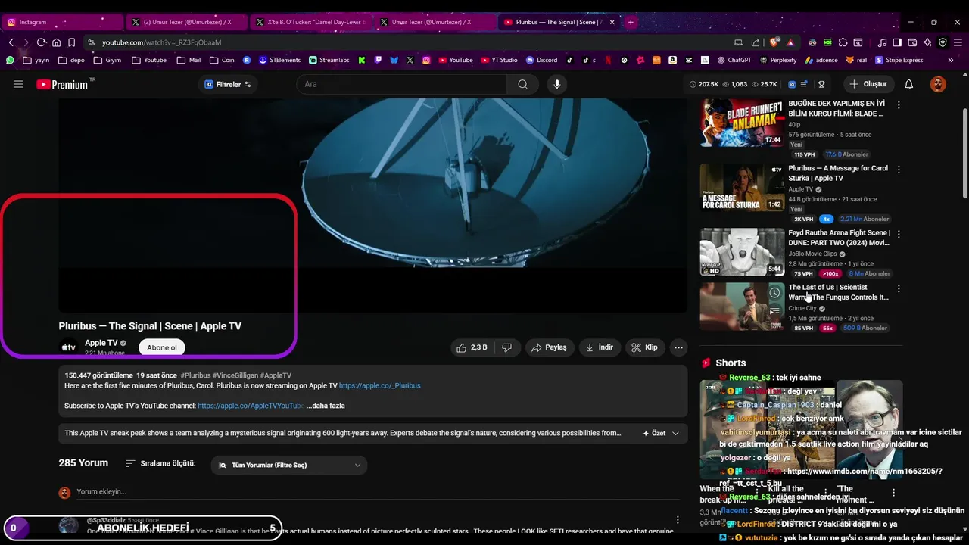Open the Coin bookmarks folder
This screenshot has height=545, width=969.
click(x=222, y=60)
